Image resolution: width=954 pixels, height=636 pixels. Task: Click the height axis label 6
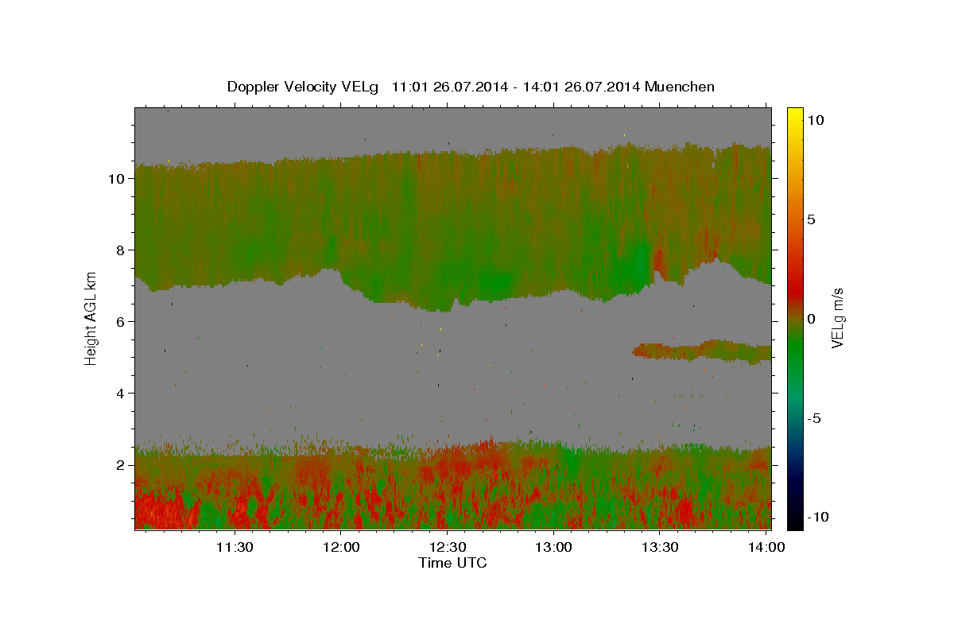coord(122,322)
